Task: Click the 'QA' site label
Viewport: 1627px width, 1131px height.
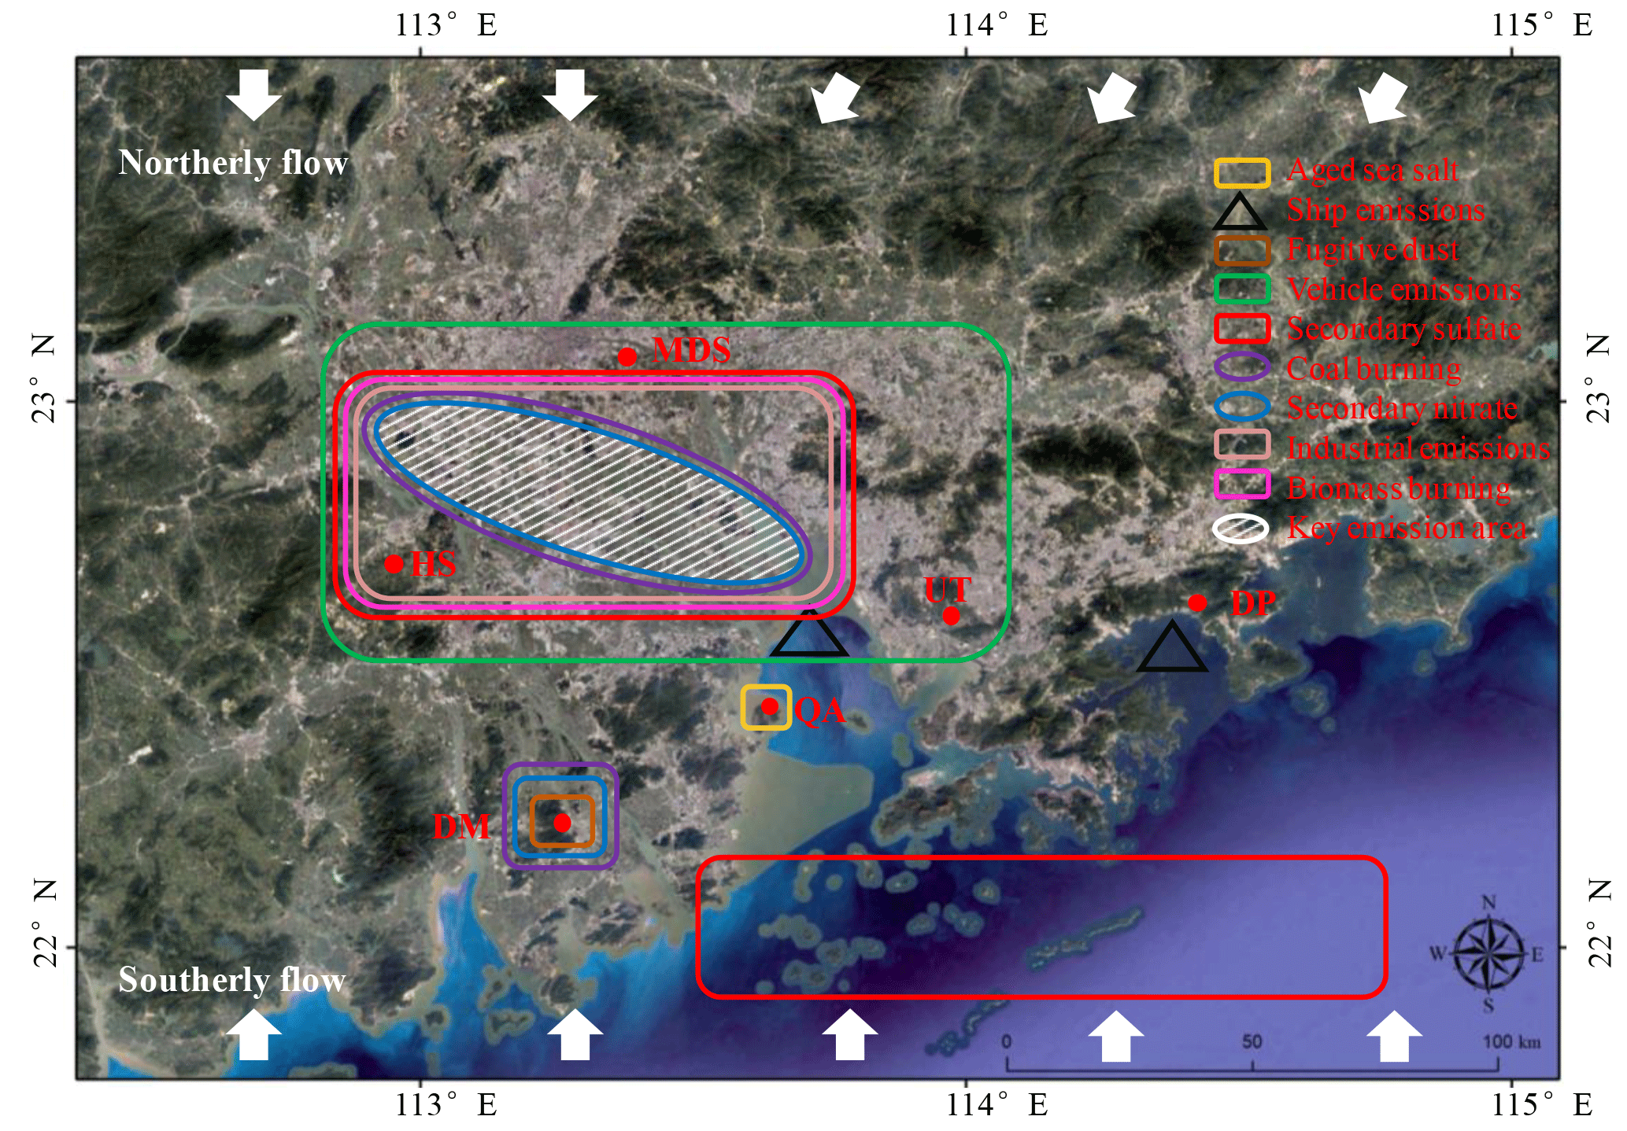Action: coord(819,711)
